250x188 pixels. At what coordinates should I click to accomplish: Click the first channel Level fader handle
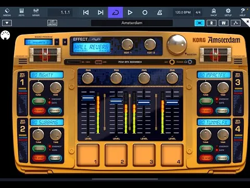88,98
